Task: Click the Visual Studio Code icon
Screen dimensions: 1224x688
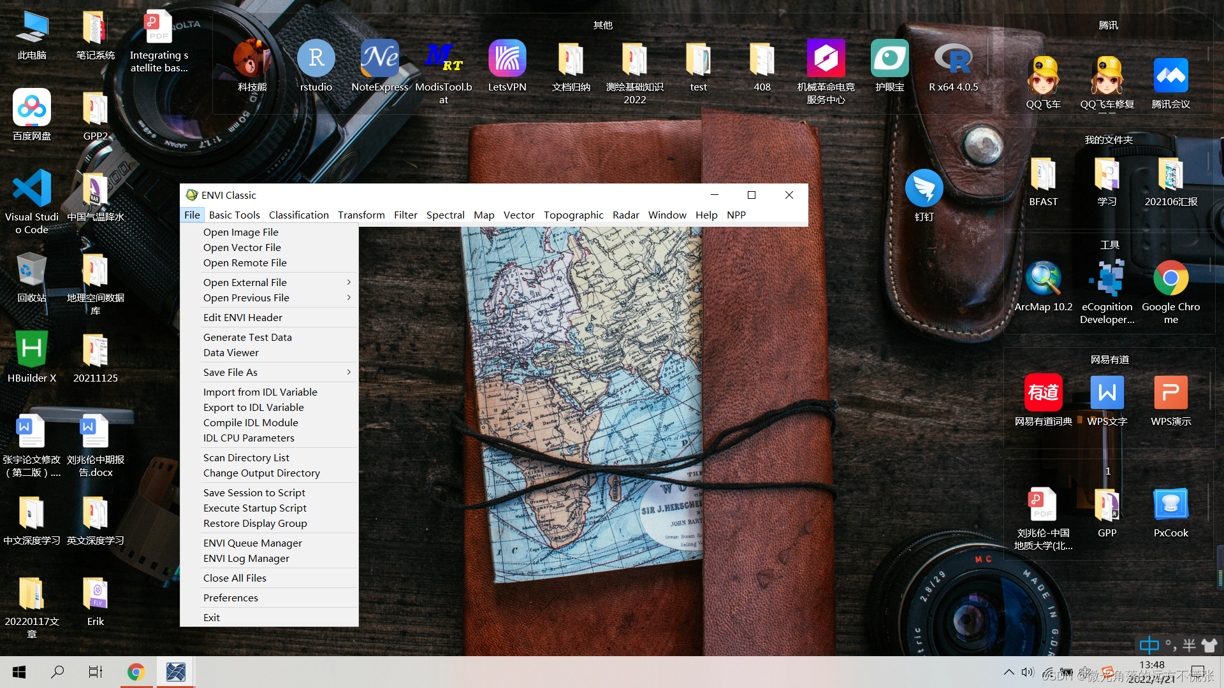Action: tap(32, 189)
